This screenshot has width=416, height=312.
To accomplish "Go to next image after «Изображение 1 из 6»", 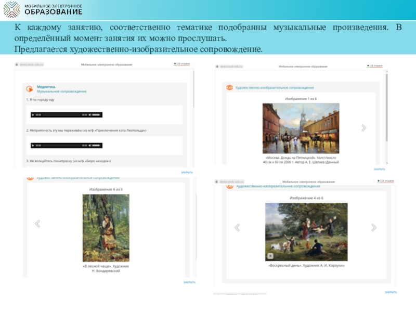I will (x=363, y=128).
